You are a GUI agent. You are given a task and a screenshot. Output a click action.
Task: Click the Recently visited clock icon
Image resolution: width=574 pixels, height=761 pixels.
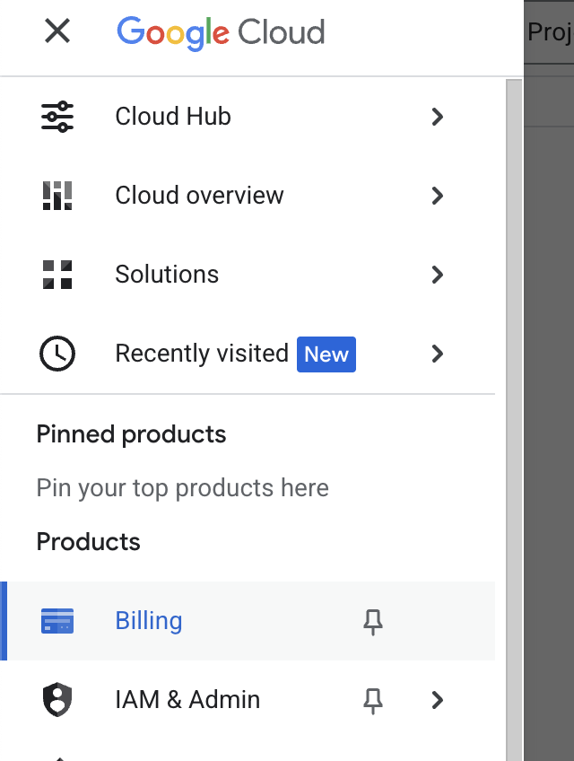(57, 354)
